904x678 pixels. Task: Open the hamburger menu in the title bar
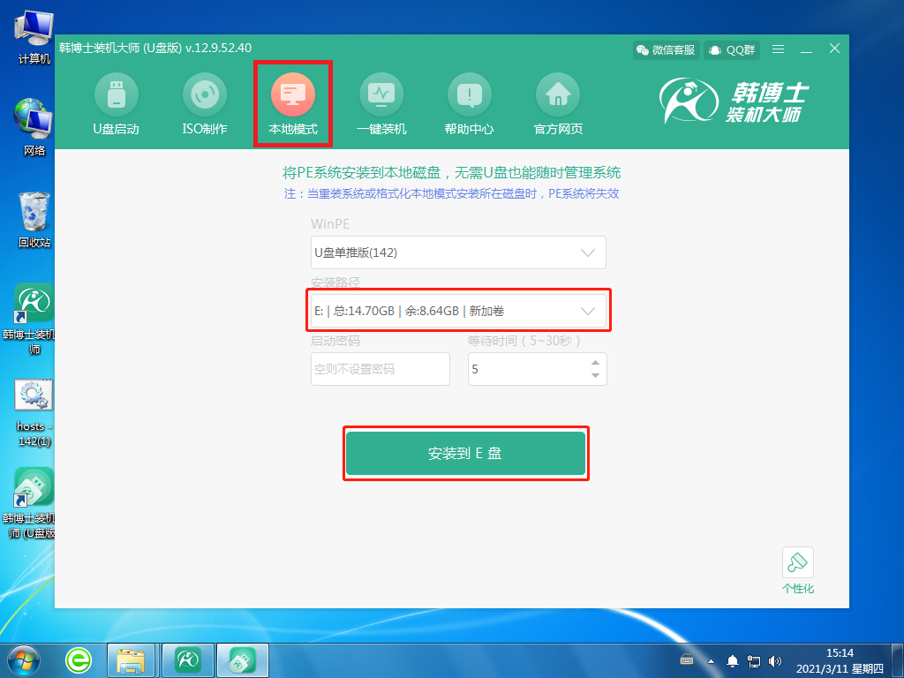pos(777,50)
